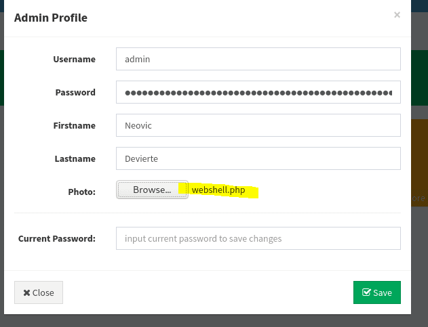Click the Lastname label
The width and height of the screenshot is (428, 327).
pos(75,159)
